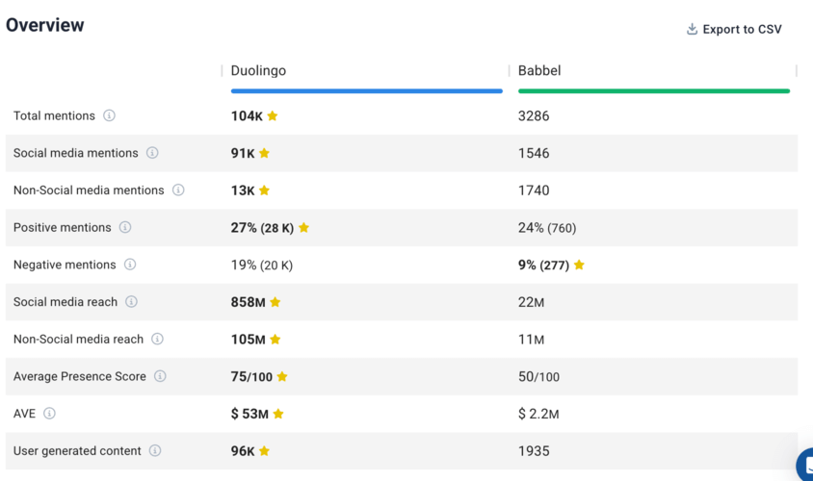This screenshot has width=813, height=481.
Task: Click the Negative mentions row label
Action: pos(65,265)
